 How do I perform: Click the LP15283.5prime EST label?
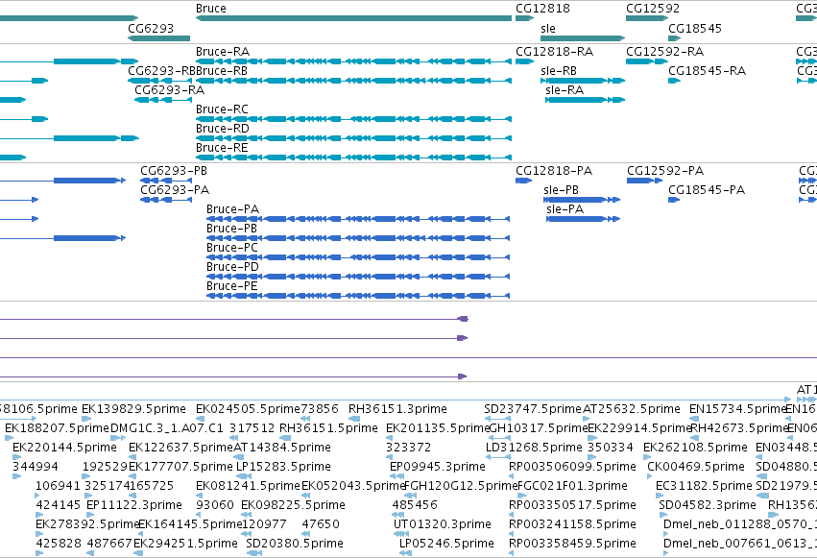[x=283, y=467]
